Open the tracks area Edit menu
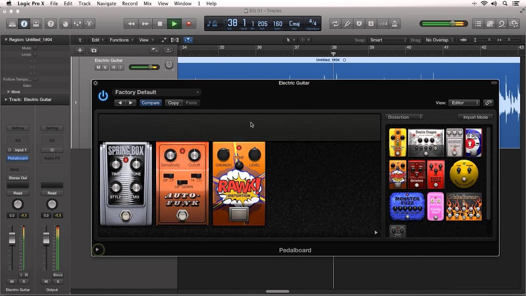The width and height of the screenshot is (526, 296). pyautogui.click(x=97, y=40)
